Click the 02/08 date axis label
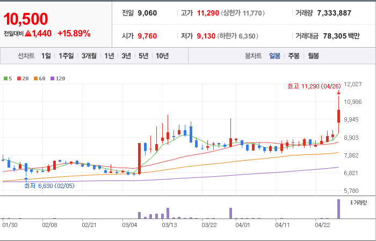This screenshot has width=376, height=241. click(x=49, y=225)
